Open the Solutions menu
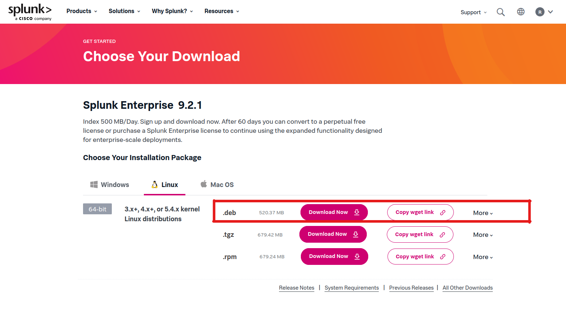The width and height of the screenshot is (566, 310). tap(124, 11)
